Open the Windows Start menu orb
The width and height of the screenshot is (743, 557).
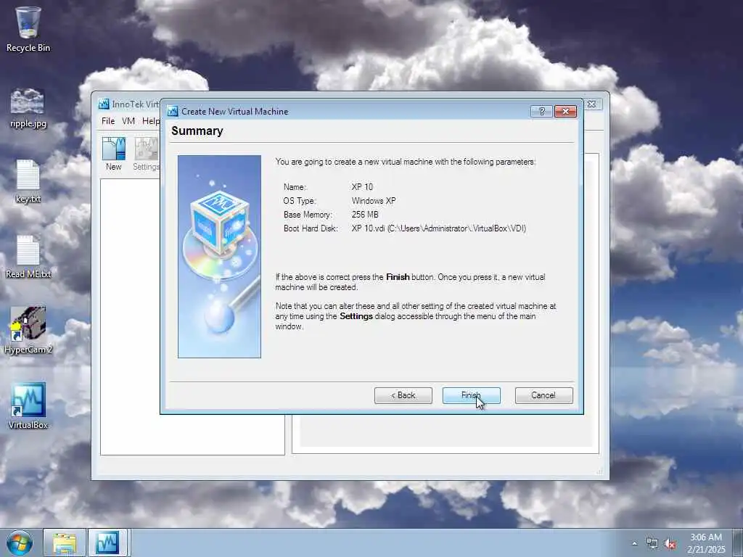(20, 542)
